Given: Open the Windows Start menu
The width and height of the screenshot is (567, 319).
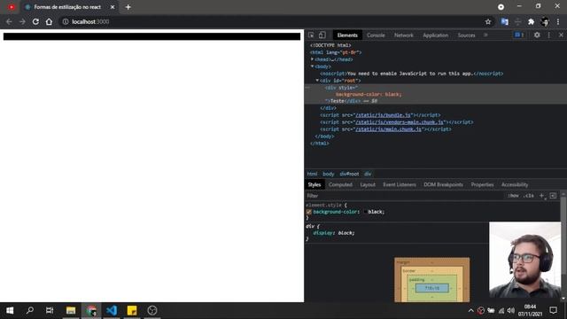Looking at the screenshot, I should point(10,310).
